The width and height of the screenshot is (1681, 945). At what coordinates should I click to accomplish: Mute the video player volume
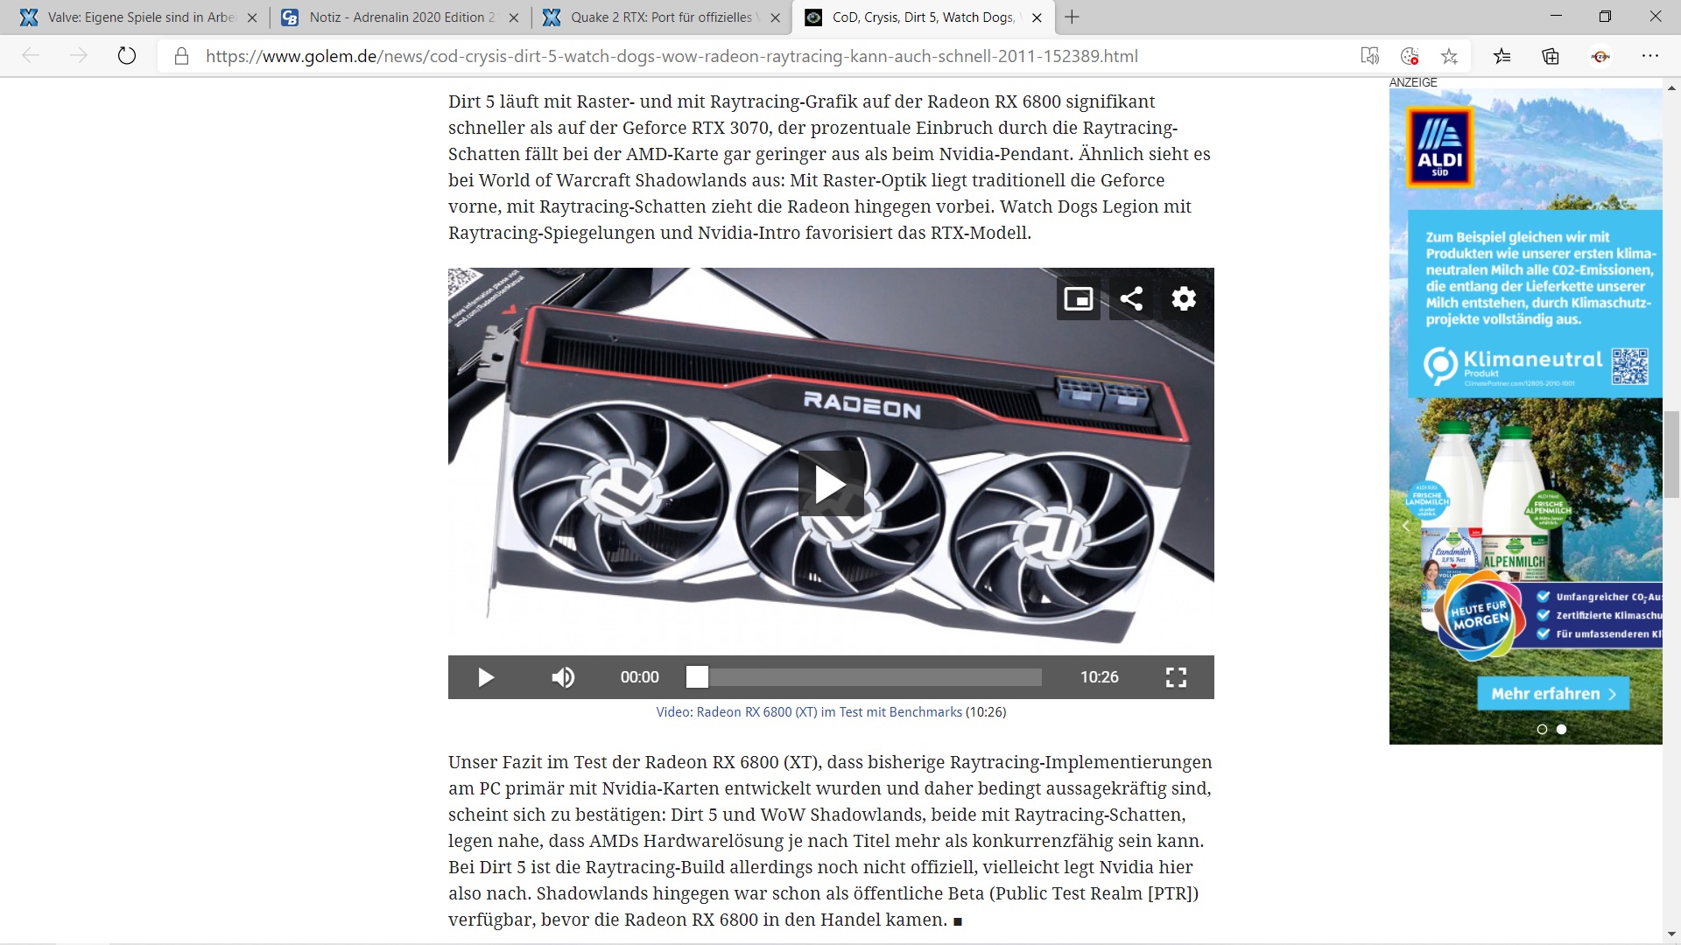[x=563, y=677]
